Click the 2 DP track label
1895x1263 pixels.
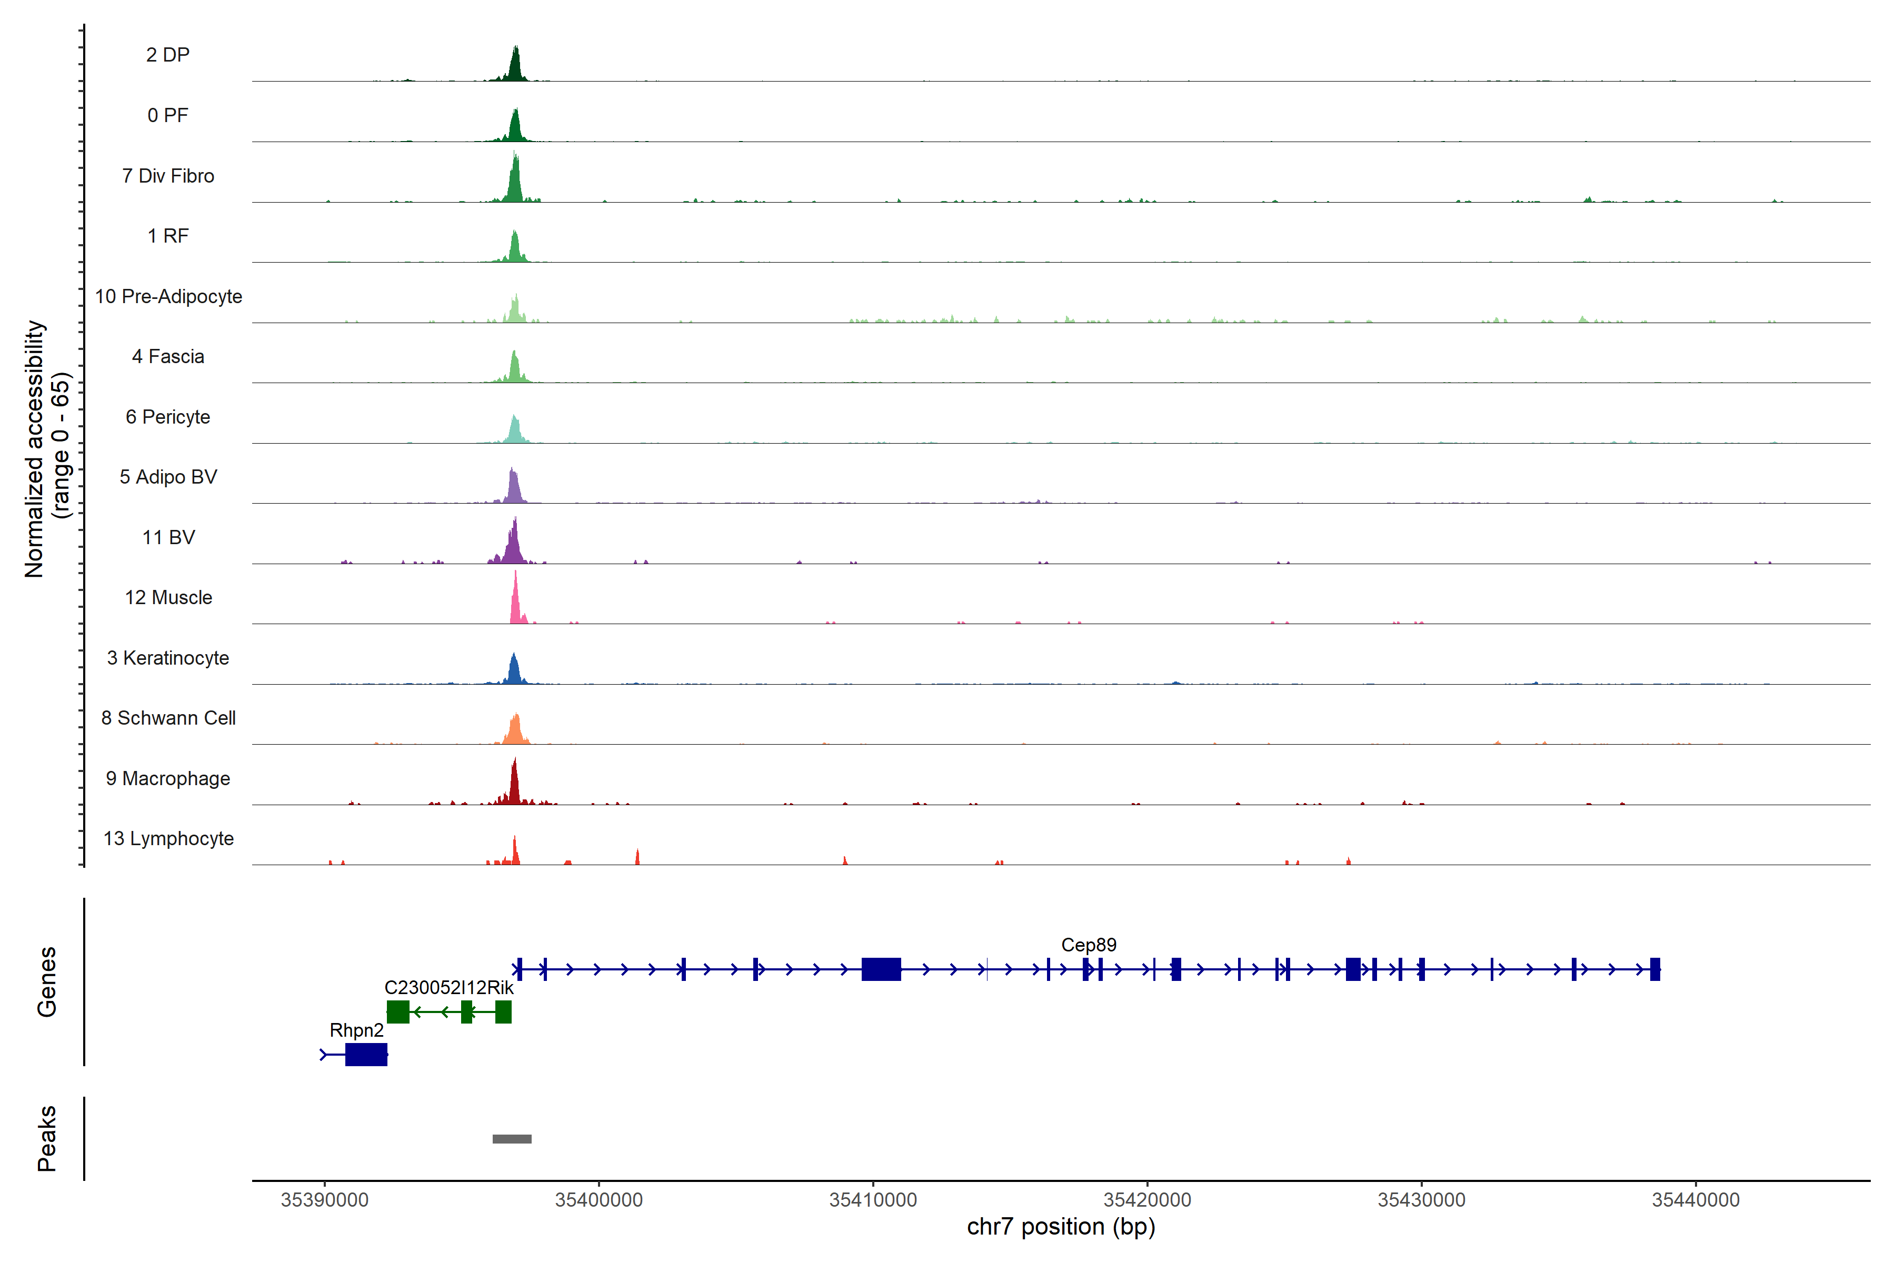pyautogui.click(x=167, y=55)
